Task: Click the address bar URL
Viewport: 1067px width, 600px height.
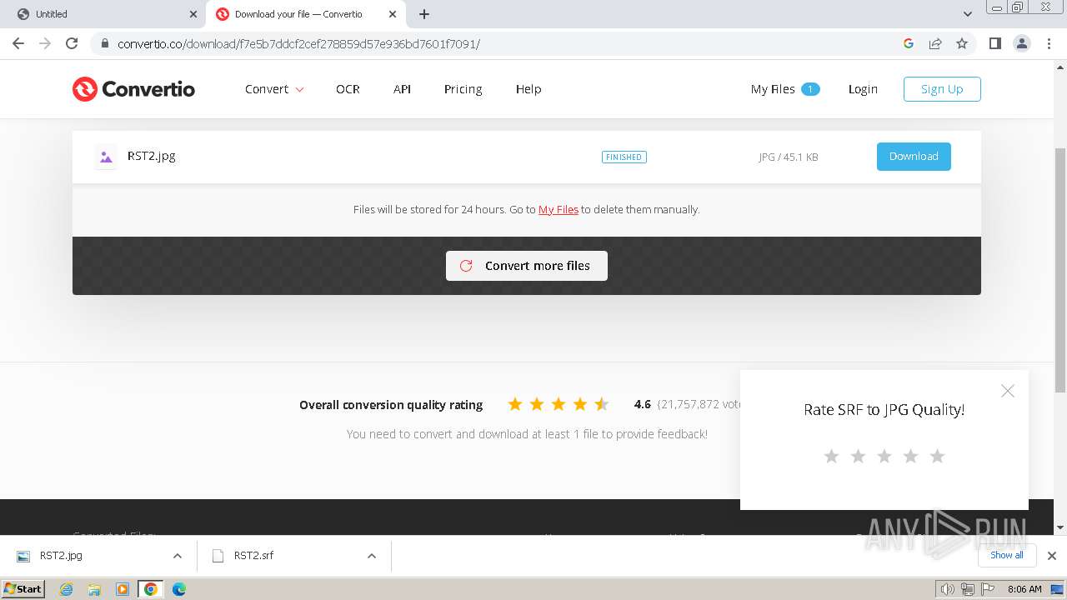Action: [299, 43]
